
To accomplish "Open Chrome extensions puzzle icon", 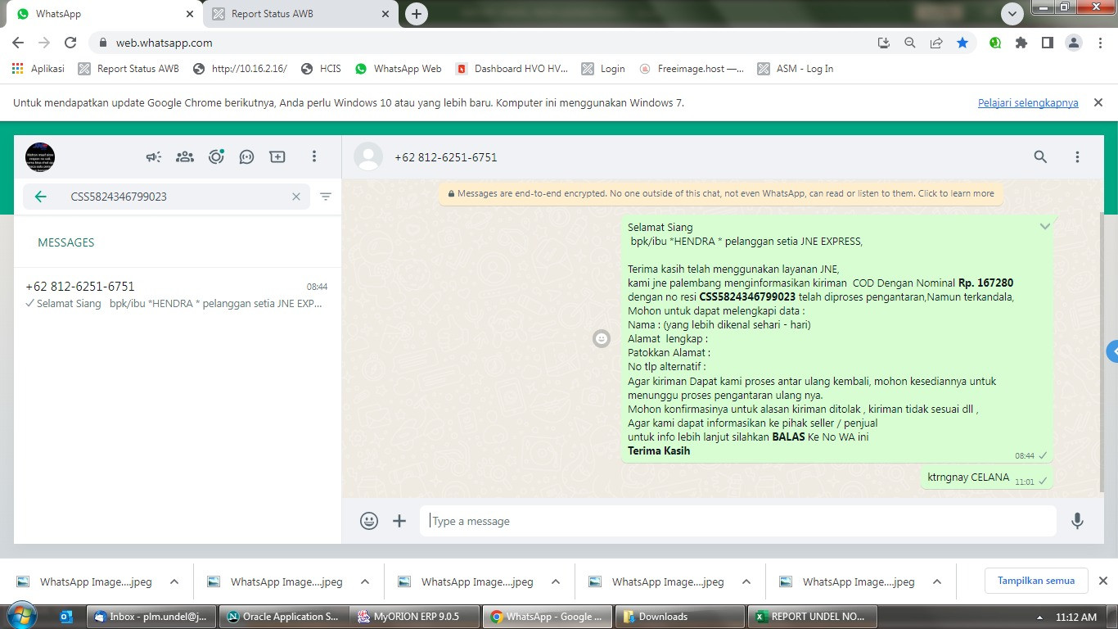I will (1021, 43).
